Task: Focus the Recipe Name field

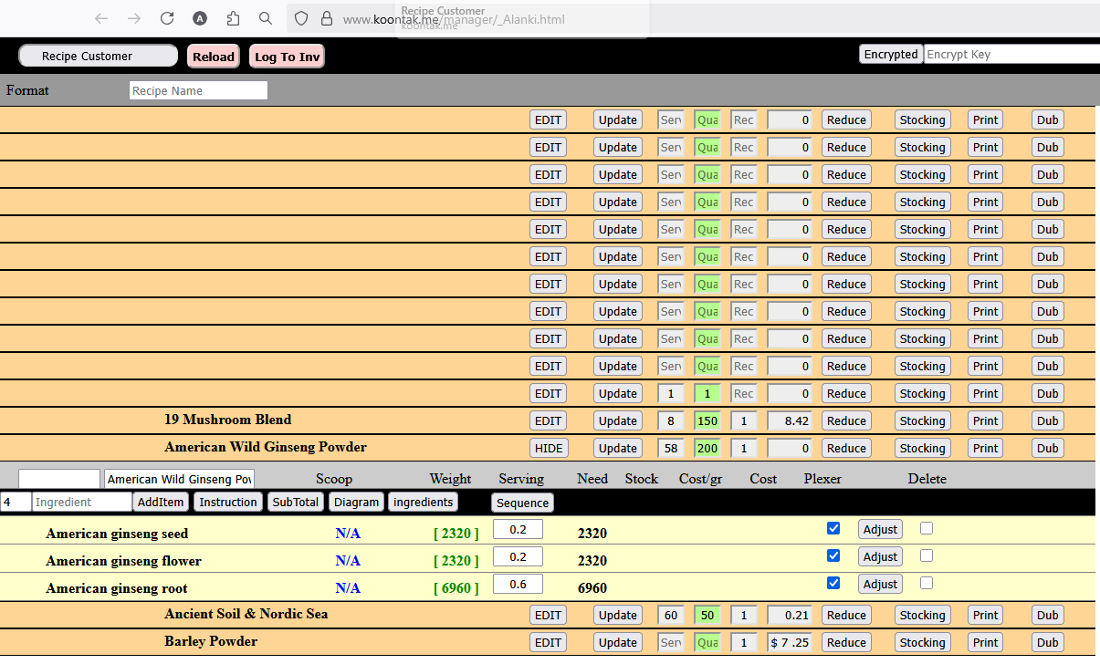Action: [x=198, y=90]
